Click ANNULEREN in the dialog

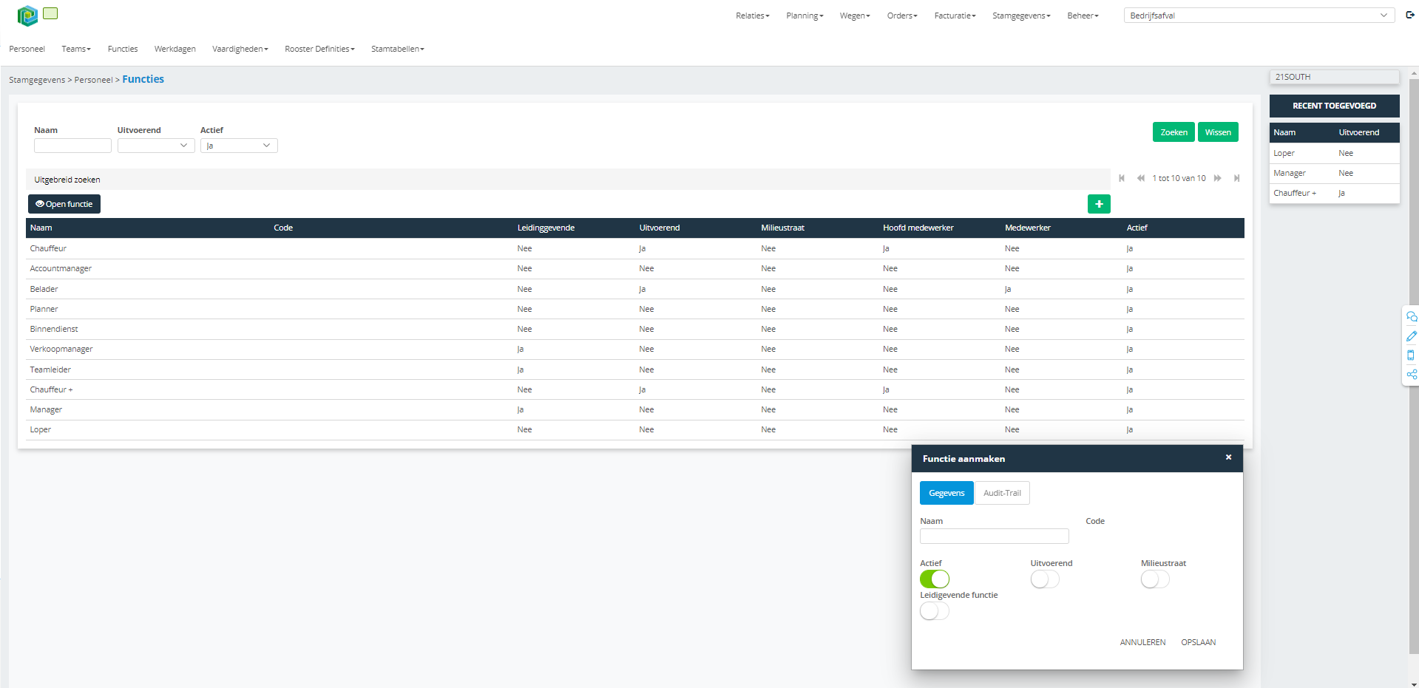(1142, 642)
